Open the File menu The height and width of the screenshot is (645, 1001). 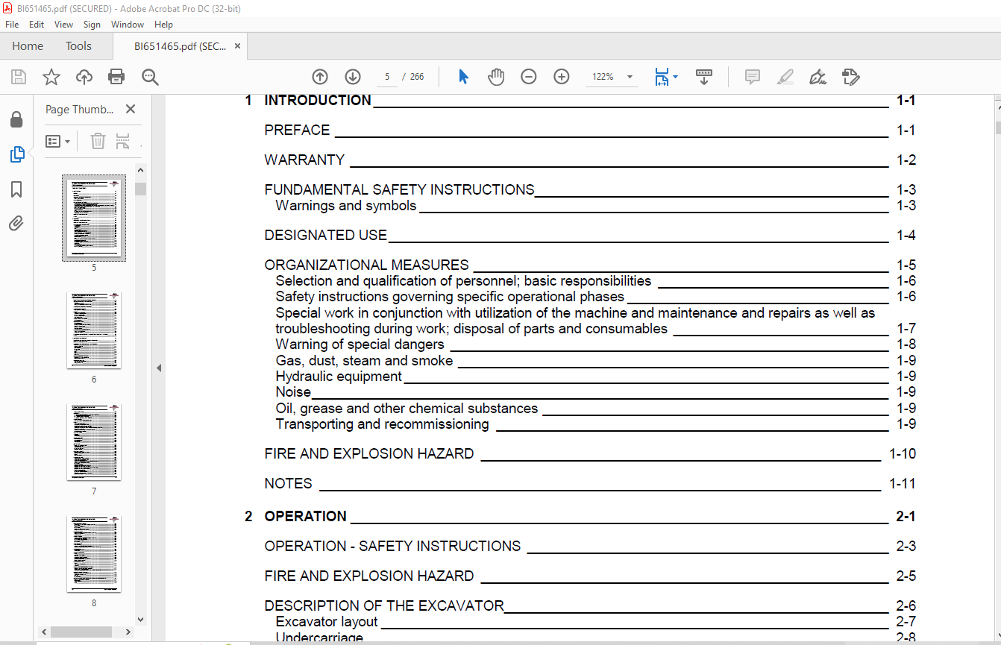pyautogui.click(x=12, y=25)
